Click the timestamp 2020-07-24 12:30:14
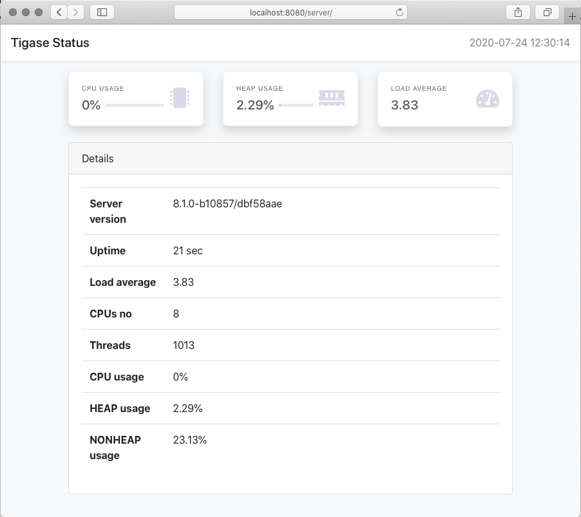This screenshot has height=517, width=581. (x=520, y=42)
